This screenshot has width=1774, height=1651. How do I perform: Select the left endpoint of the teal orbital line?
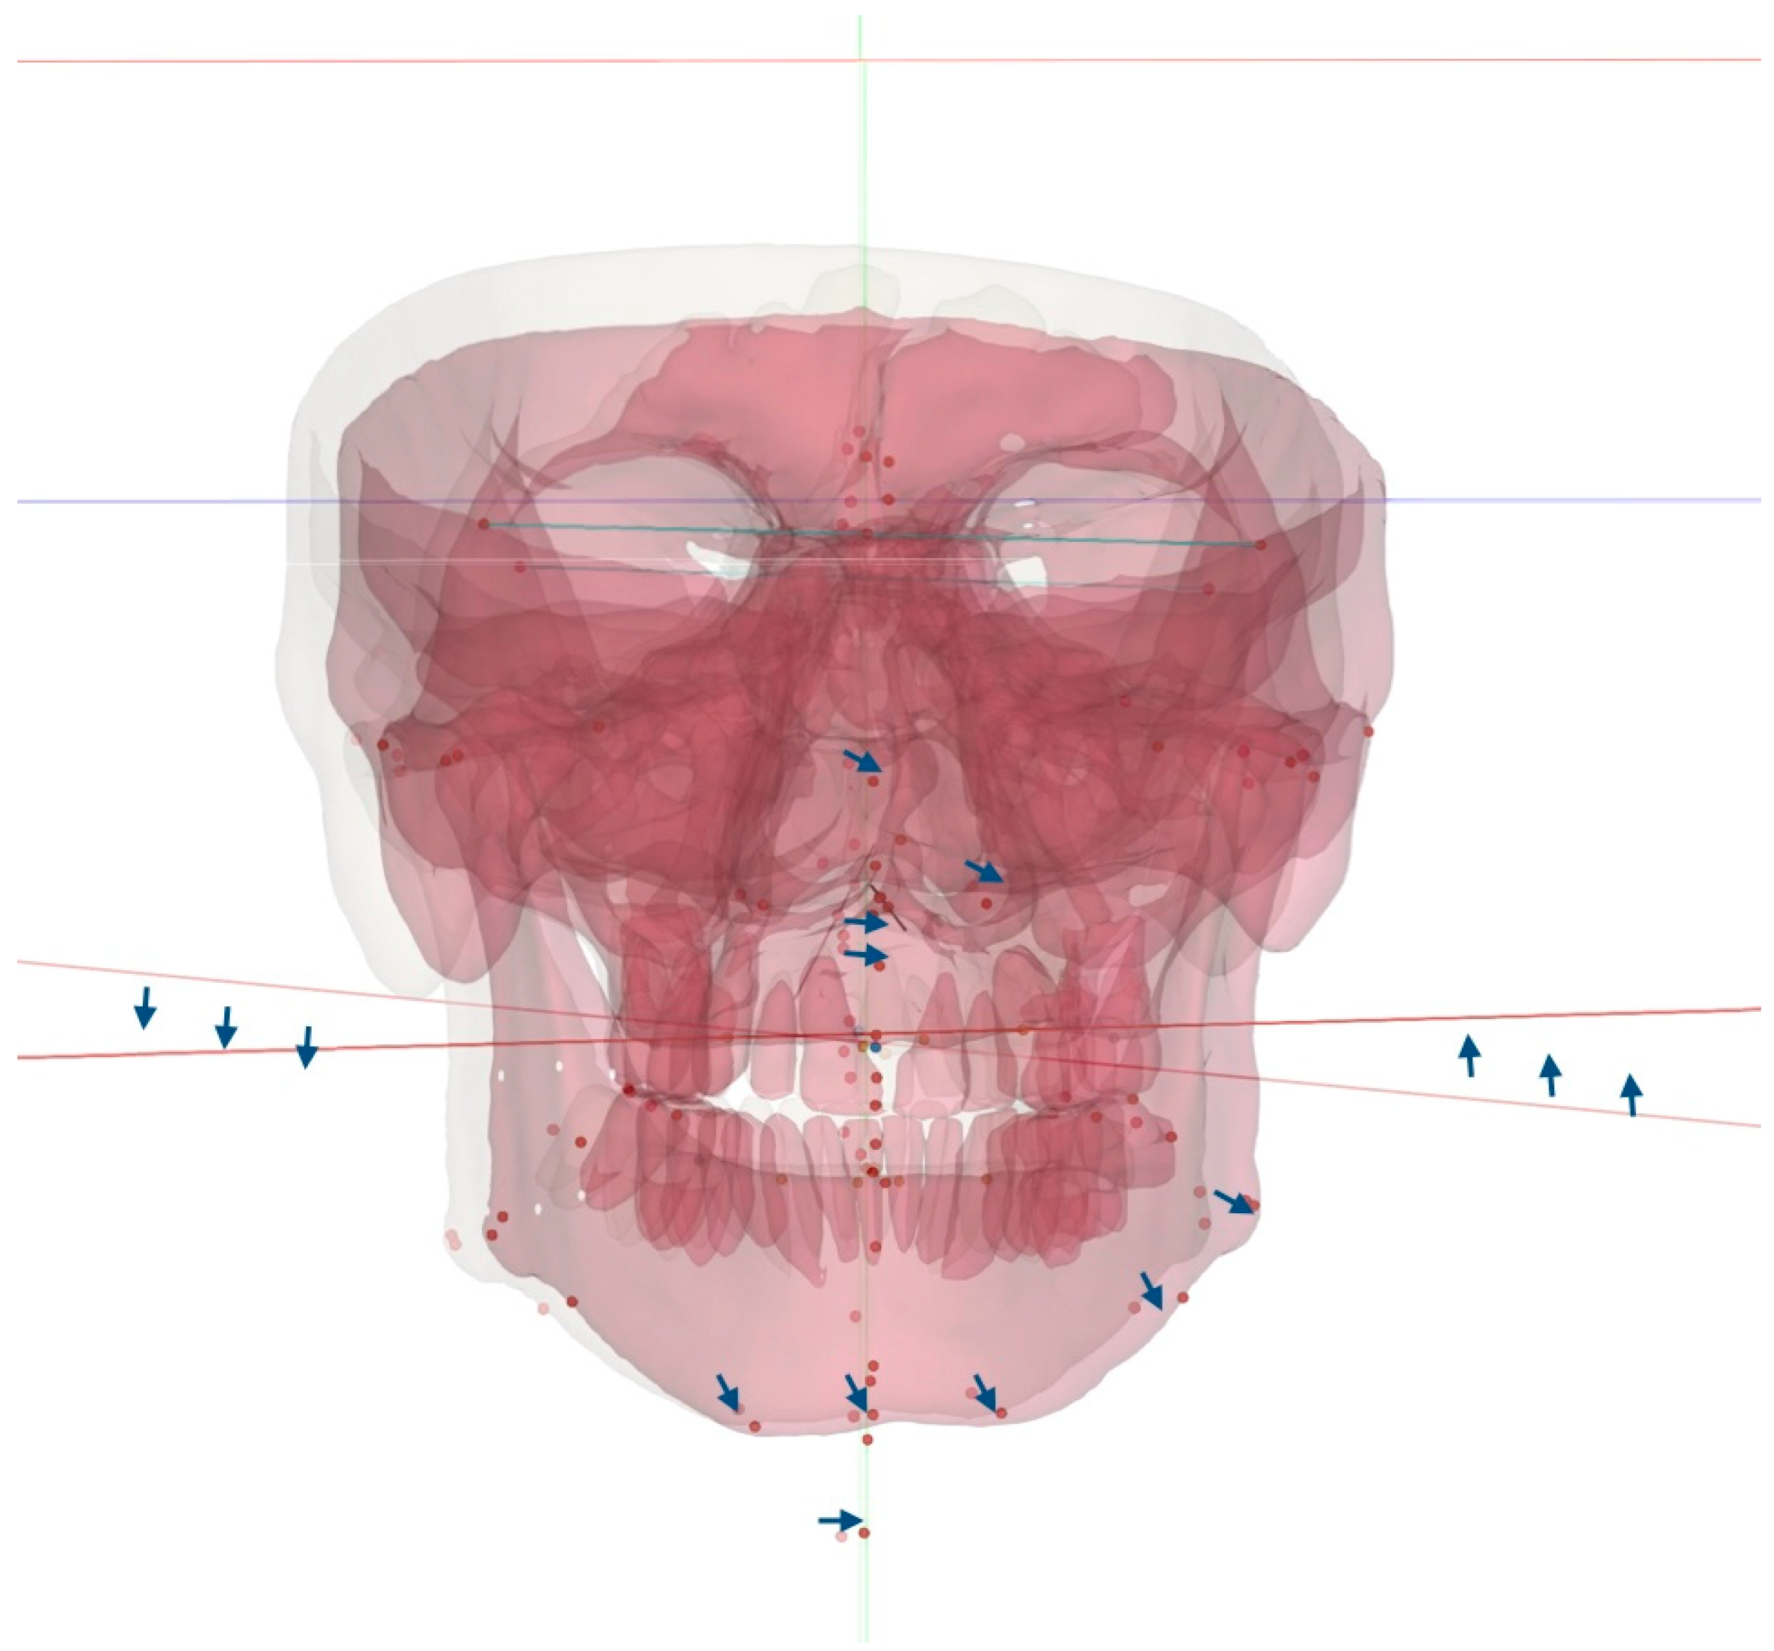[484, 524]
